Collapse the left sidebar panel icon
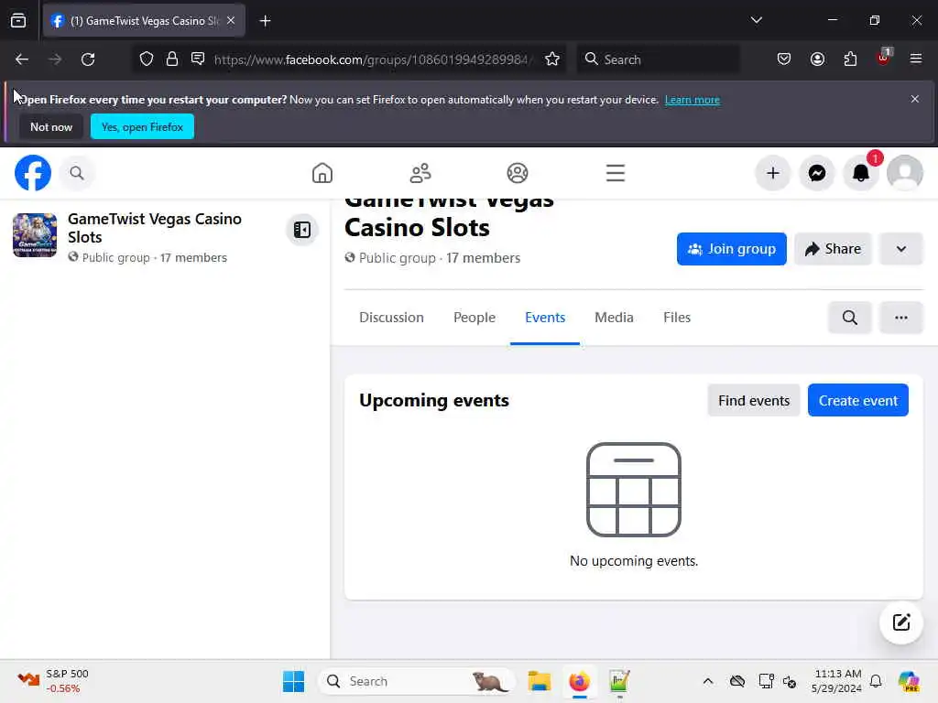Image resolution: width=938 pixels, height=703 pixels. [302, 230]
